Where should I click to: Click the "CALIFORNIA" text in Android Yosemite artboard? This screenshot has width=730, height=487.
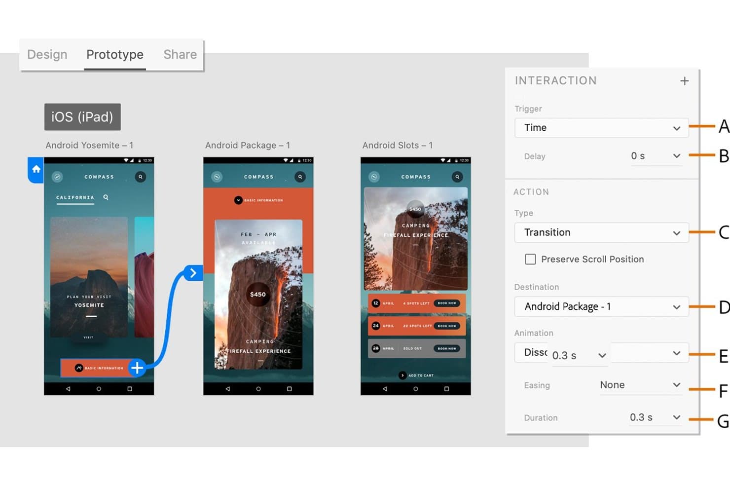[75, 197]
